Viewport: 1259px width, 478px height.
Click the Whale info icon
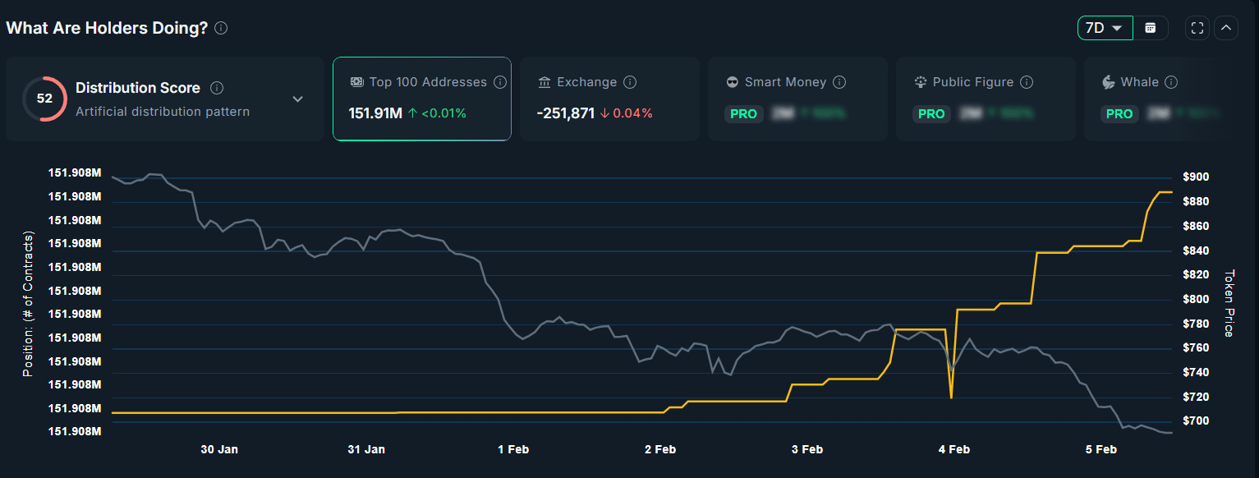coord(1171,82)
